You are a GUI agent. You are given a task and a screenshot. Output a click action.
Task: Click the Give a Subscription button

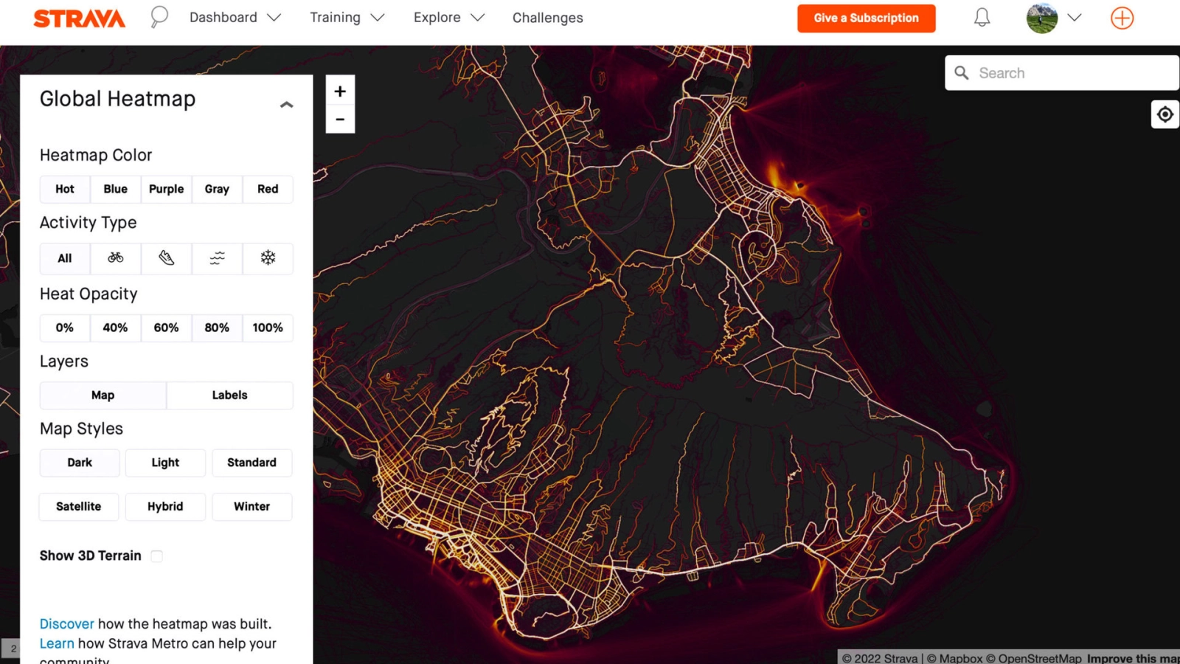(x=867, y=18)
